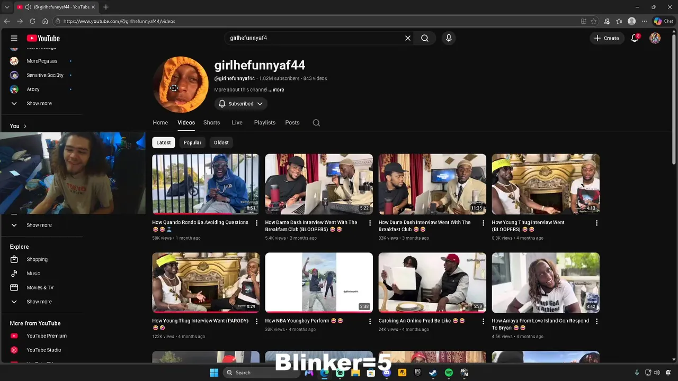Open Steam from the taskbar

click(x=433, y=373)
